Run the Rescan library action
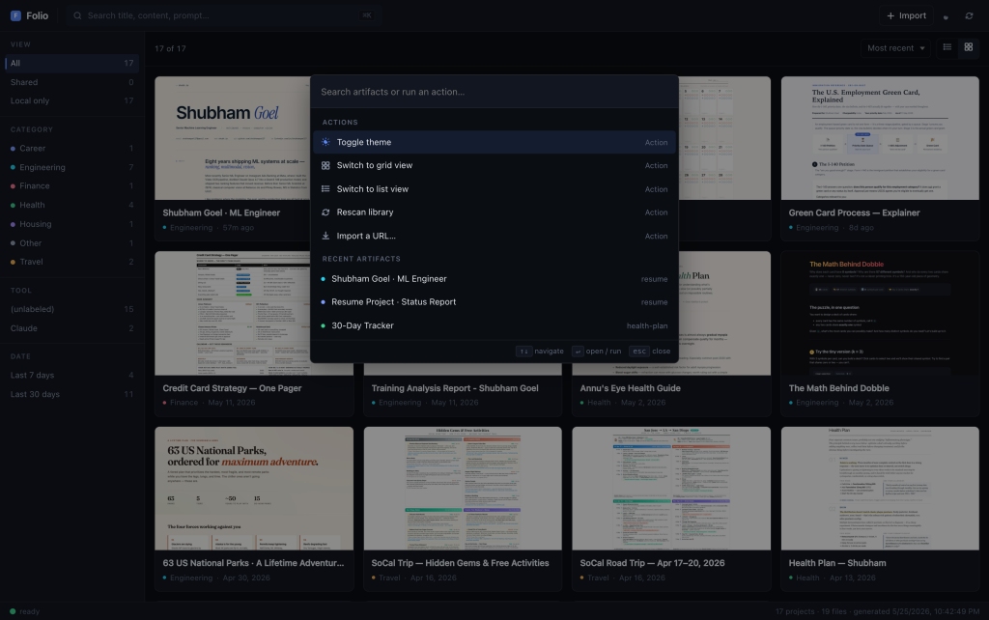The image size is (989, 620). pos(494,212)
